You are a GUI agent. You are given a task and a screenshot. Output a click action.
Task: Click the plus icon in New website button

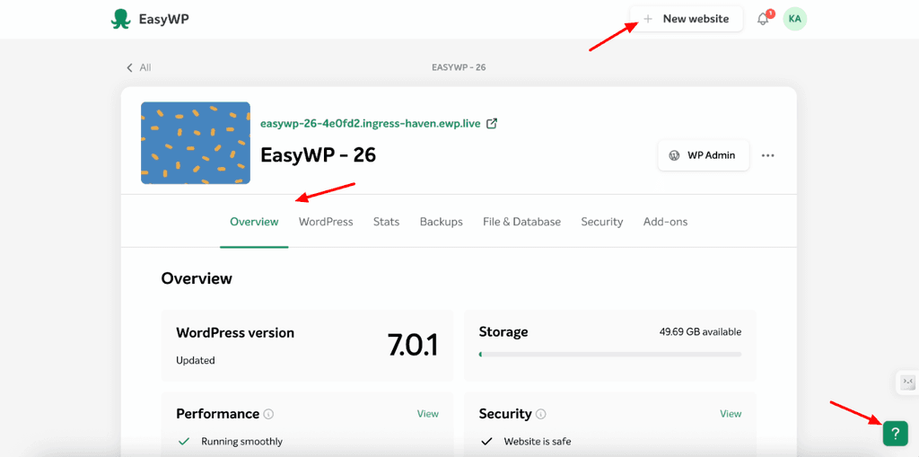pos(648,19)
